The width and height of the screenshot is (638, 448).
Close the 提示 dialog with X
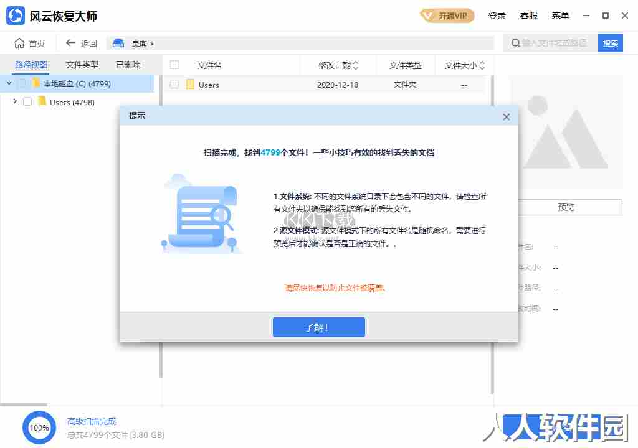[x=506, y=117]
